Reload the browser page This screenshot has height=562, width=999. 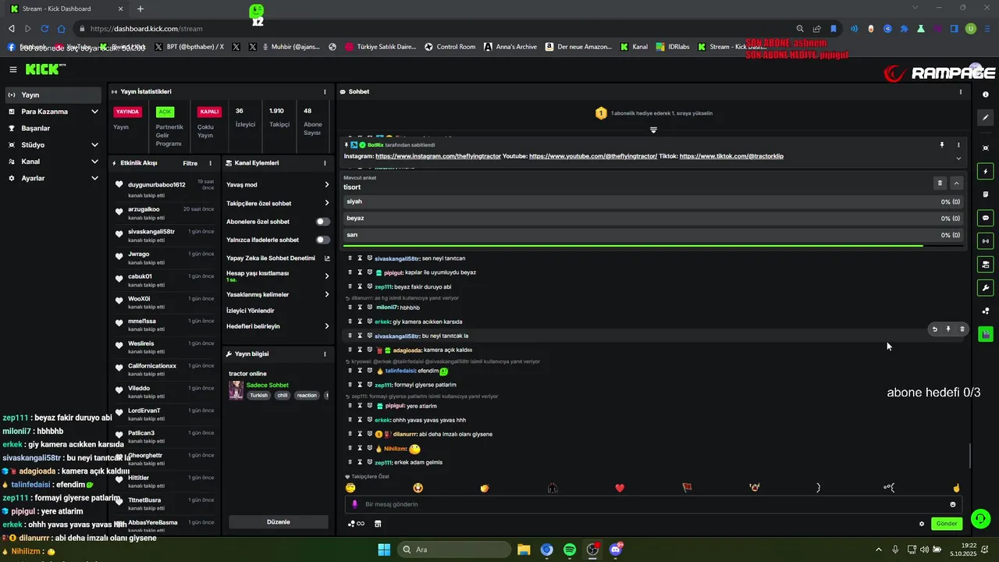coord(44,29)
